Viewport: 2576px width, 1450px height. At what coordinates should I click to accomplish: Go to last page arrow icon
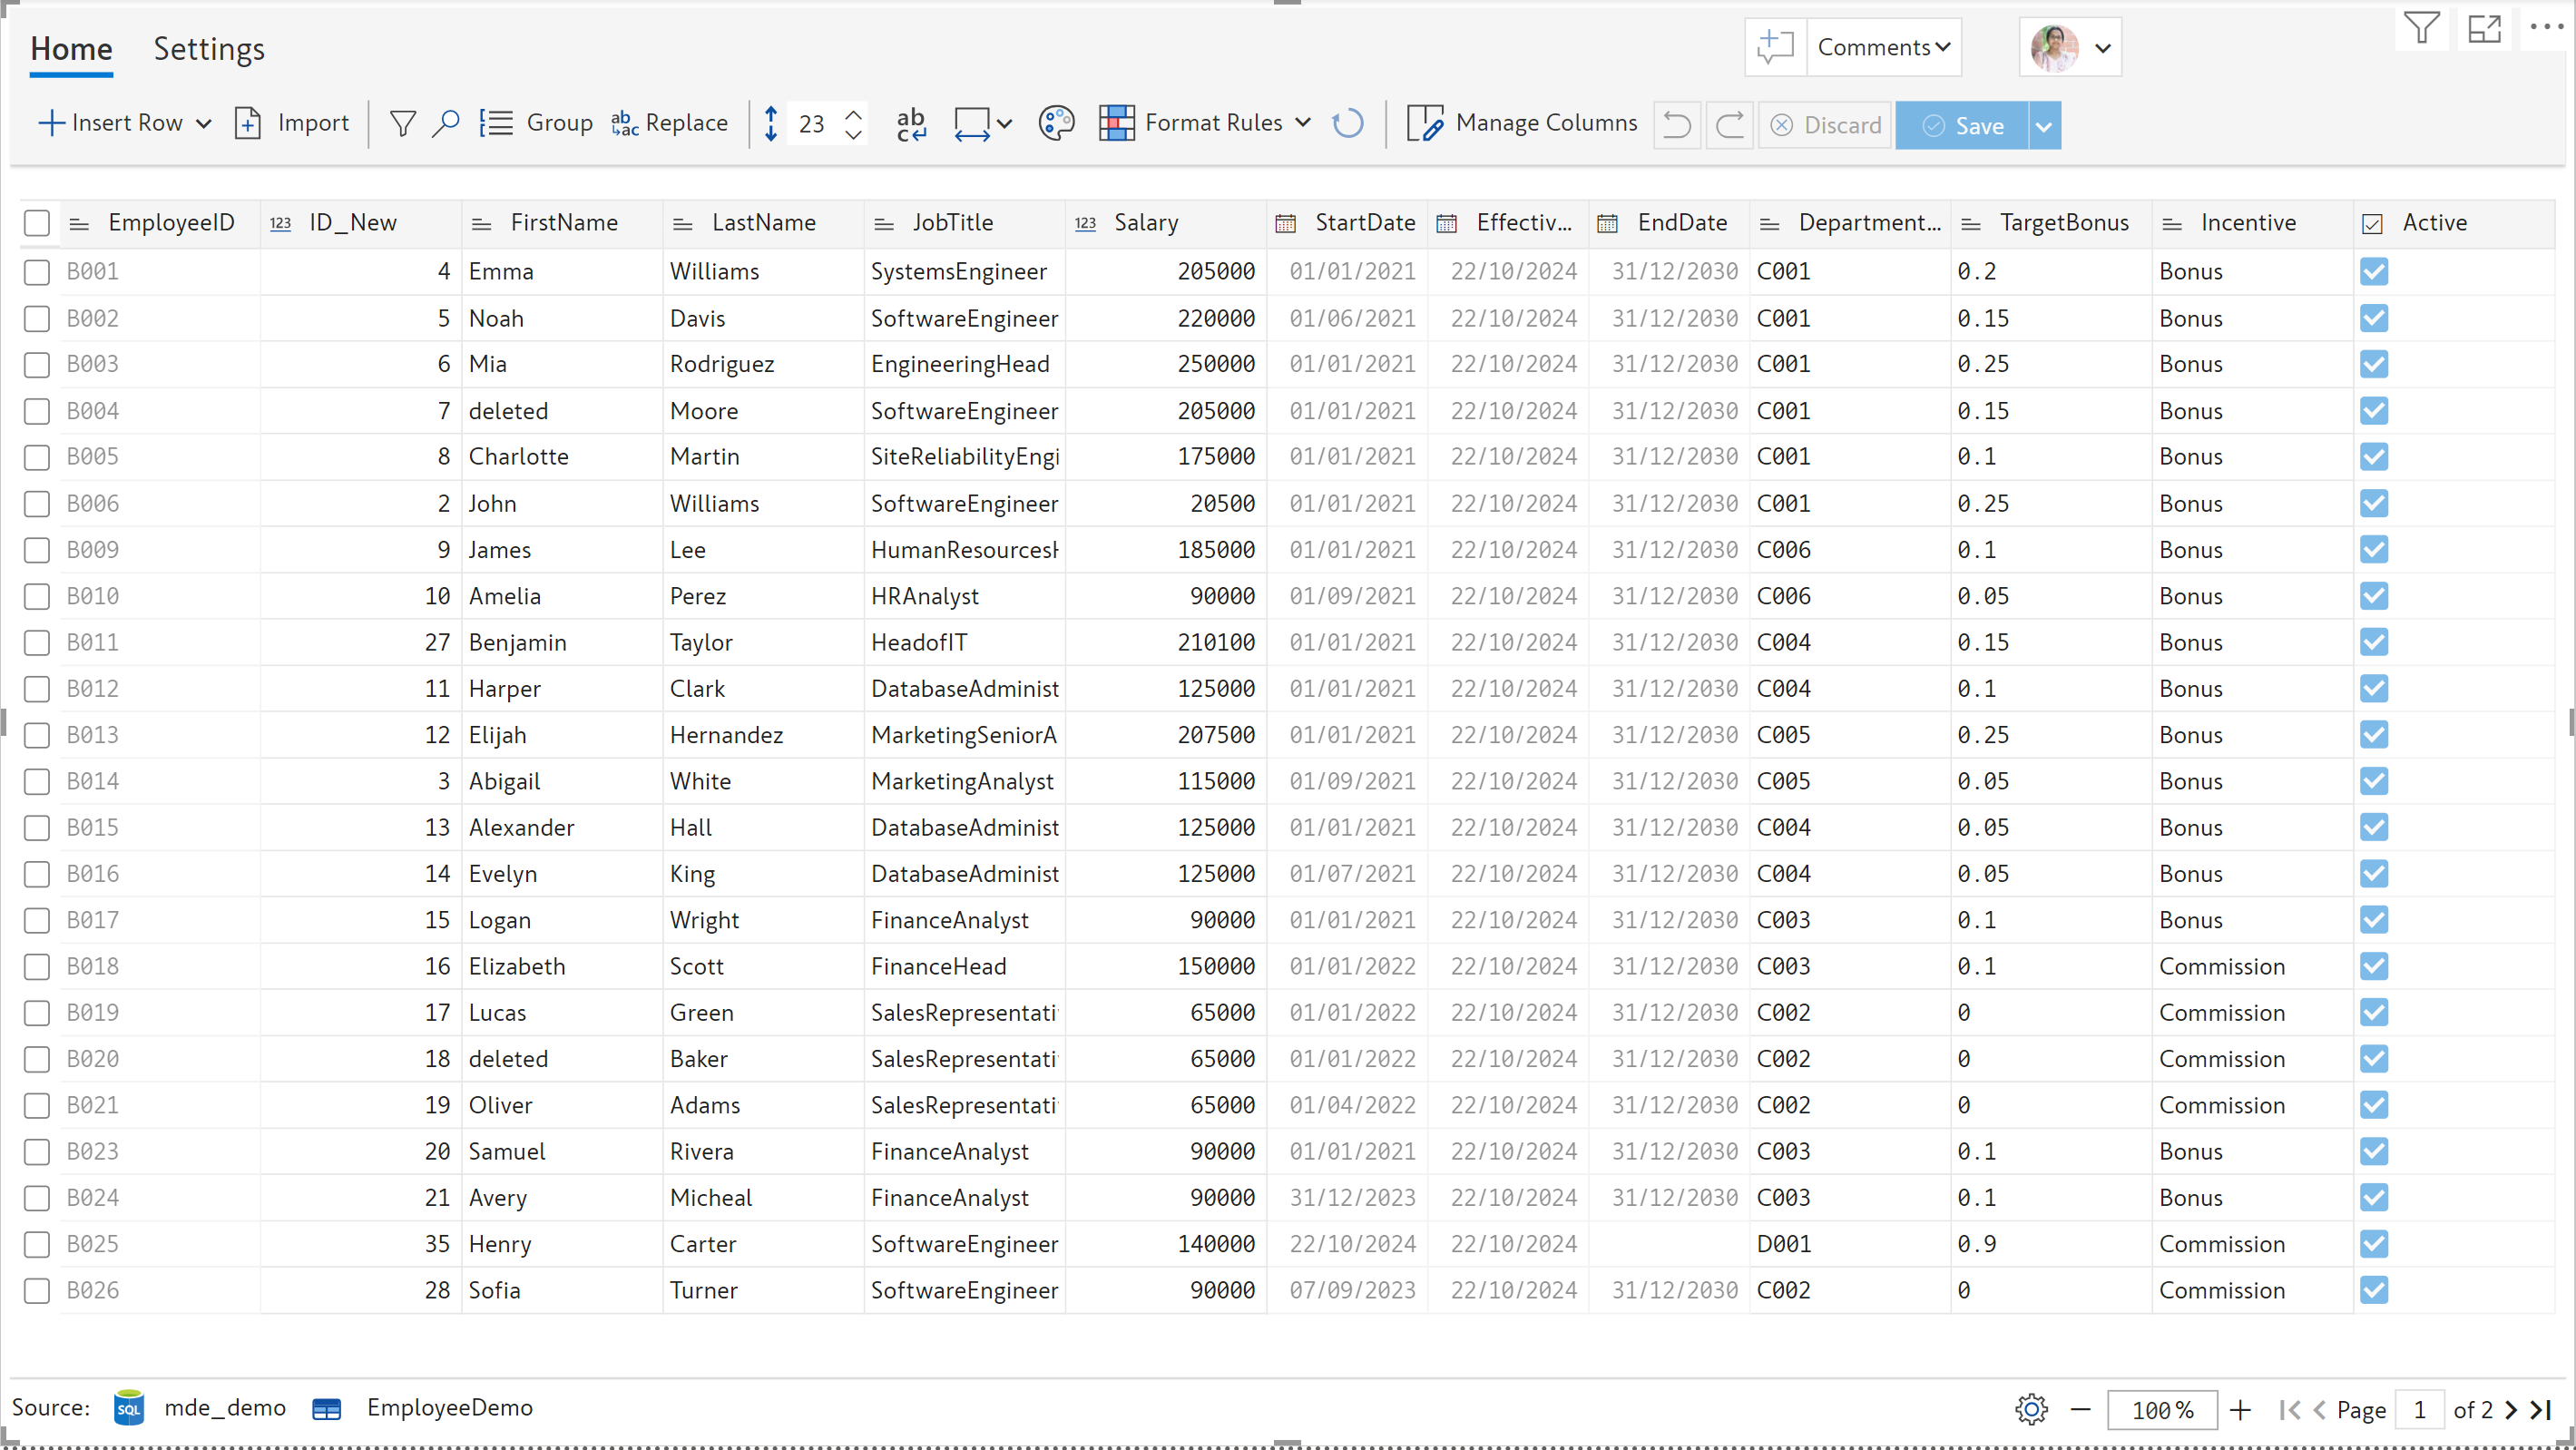tap(2541, 1409)
